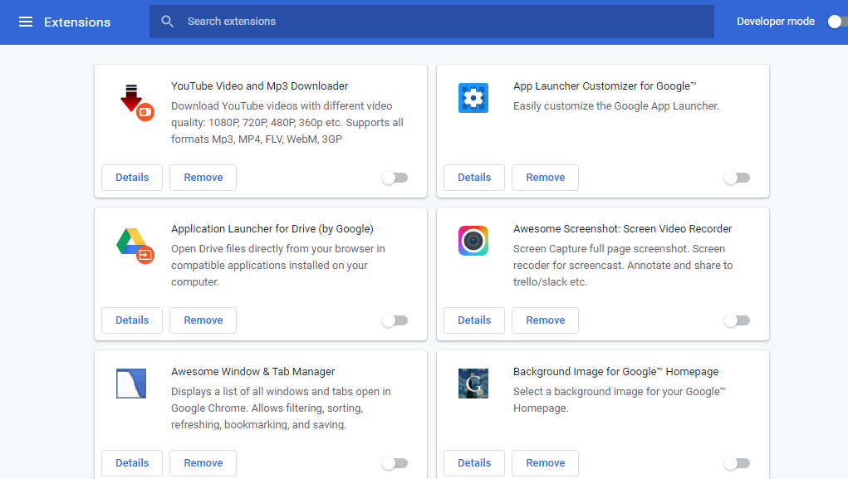Enable Awesome Screenshot extension toggle
Screen dimensions: 848x479
click(x=738, y=320)
